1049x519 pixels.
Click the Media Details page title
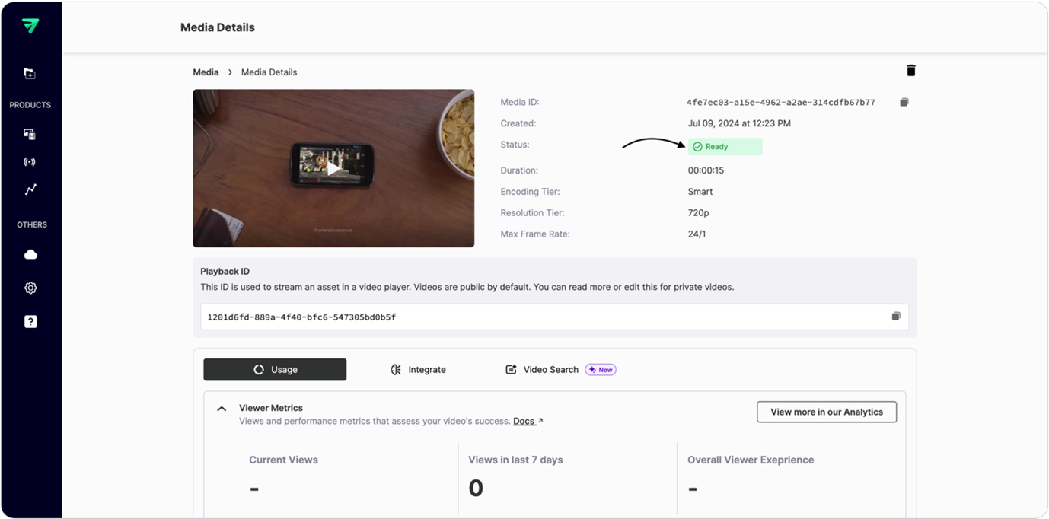coord(218,27)
